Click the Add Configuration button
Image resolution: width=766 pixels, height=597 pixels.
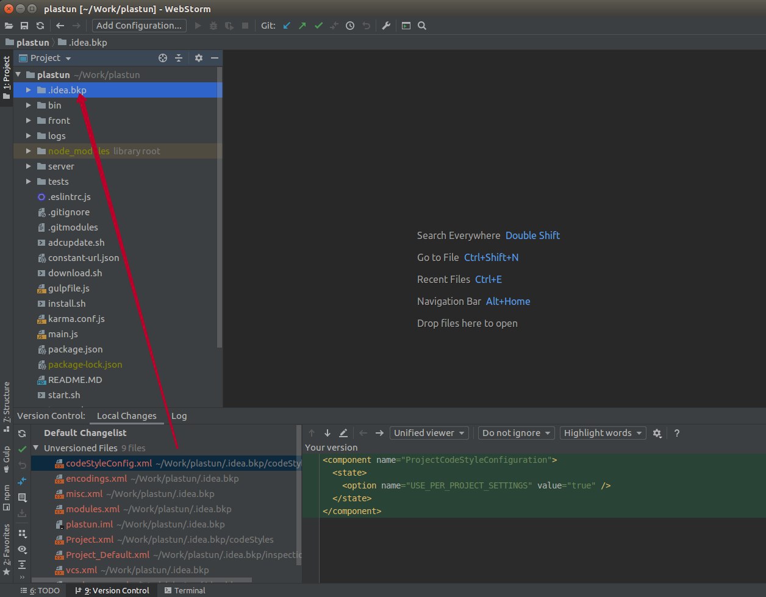(140, 26)
